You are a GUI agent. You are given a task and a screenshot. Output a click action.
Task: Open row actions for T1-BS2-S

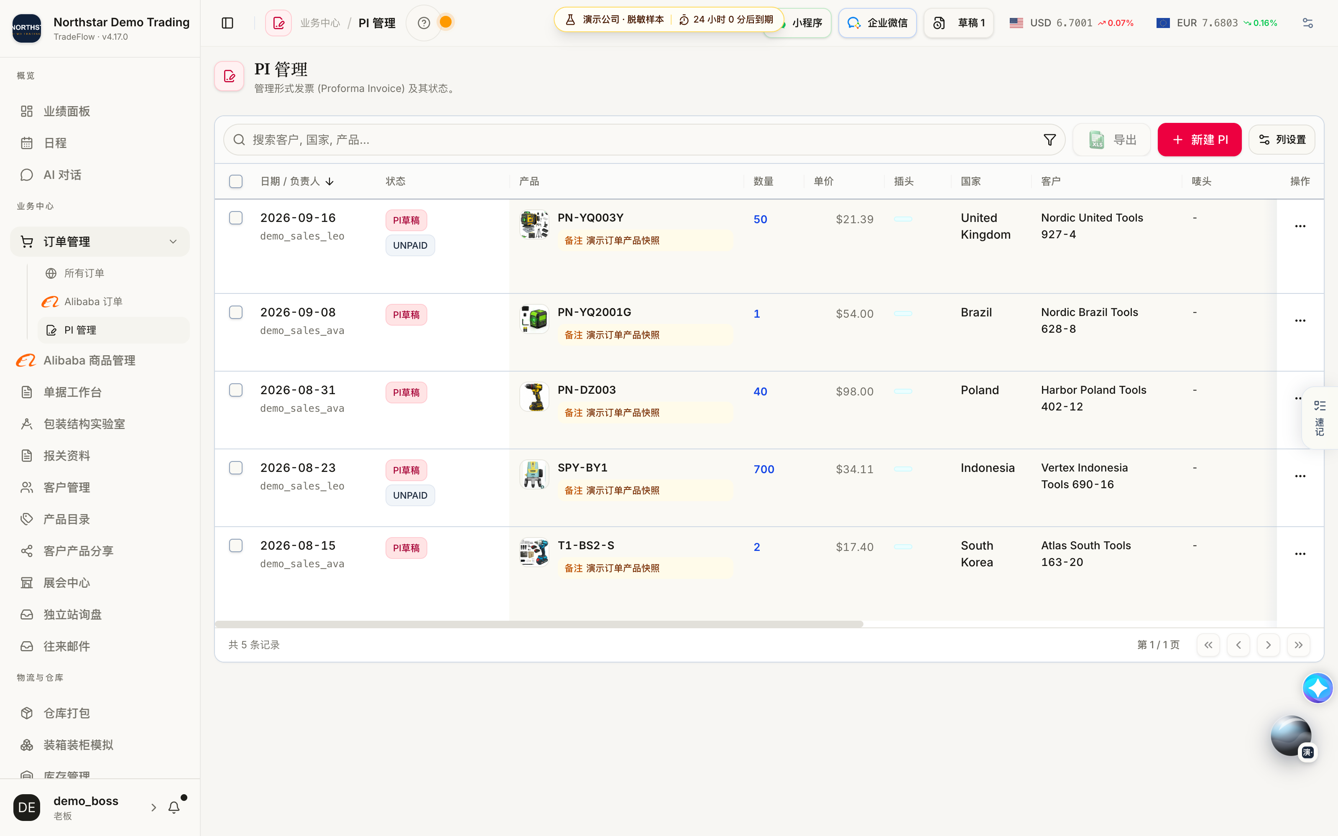click(x=1300, y=554)
